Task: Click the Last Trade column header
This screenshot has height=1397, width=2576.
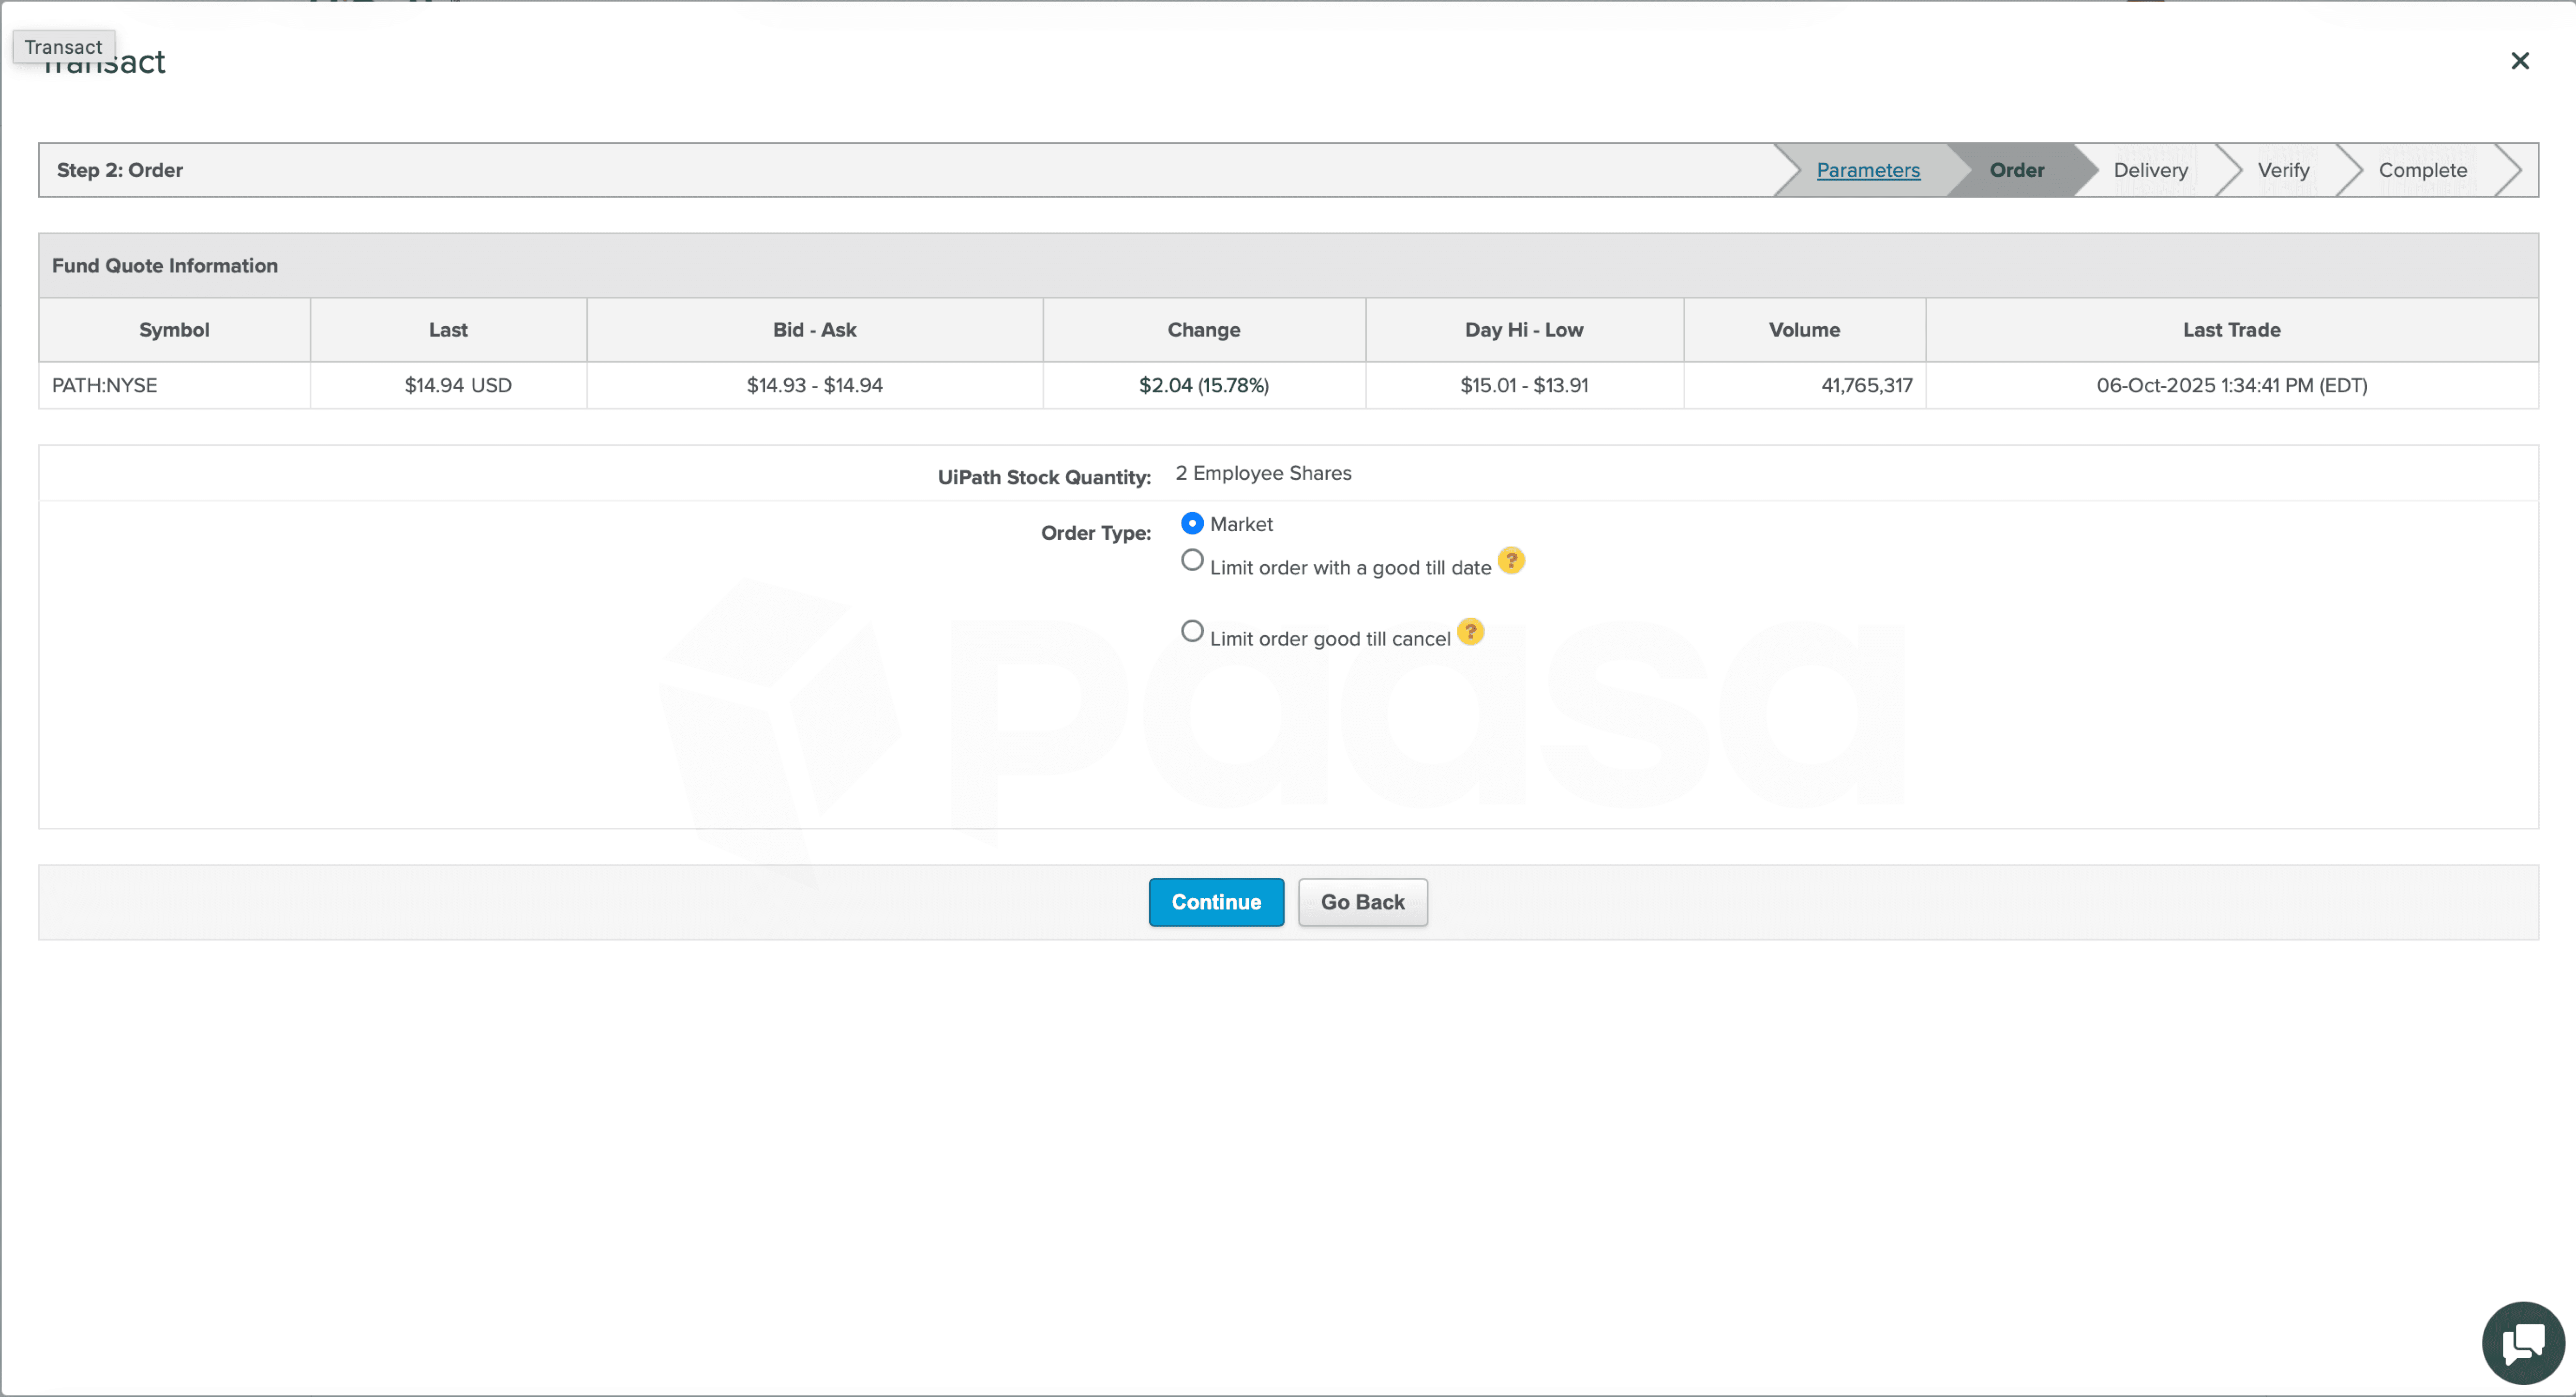Action: [x=2231, y=330]
